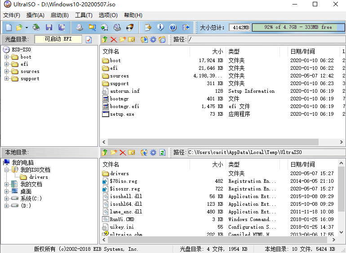Create a new folder in the ISO pane
Image resolution: width=346 pixels, height=253 pixels.
123,40
